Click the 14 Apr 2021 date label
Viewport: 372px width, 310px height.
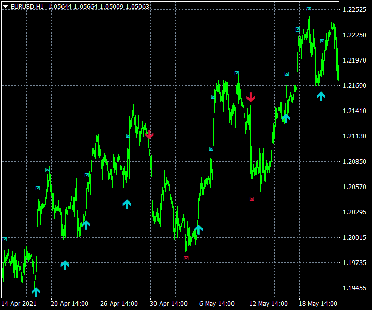pyautogui.click(x=19, y=304)
